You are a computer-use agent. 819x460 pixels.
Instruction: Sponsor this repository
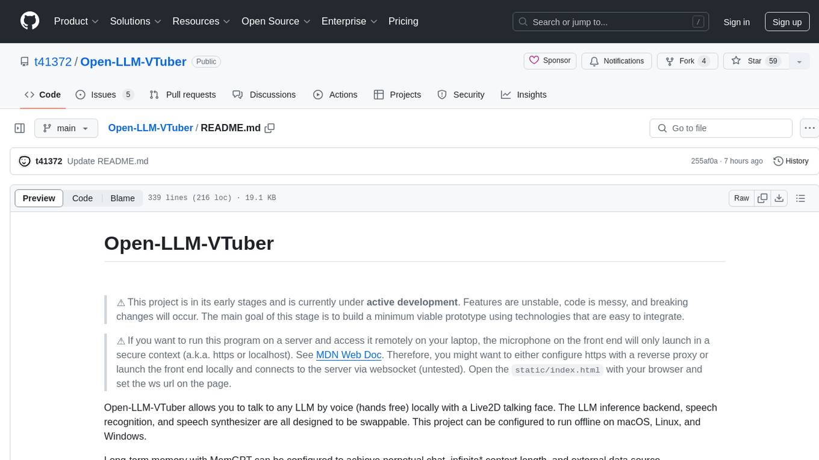pyautogui.click(x=550, y=61)
